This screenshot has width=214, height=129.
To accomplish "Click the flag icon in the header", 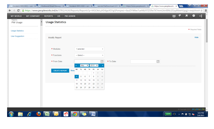I will pyautogui.click(x=180, y=16).
